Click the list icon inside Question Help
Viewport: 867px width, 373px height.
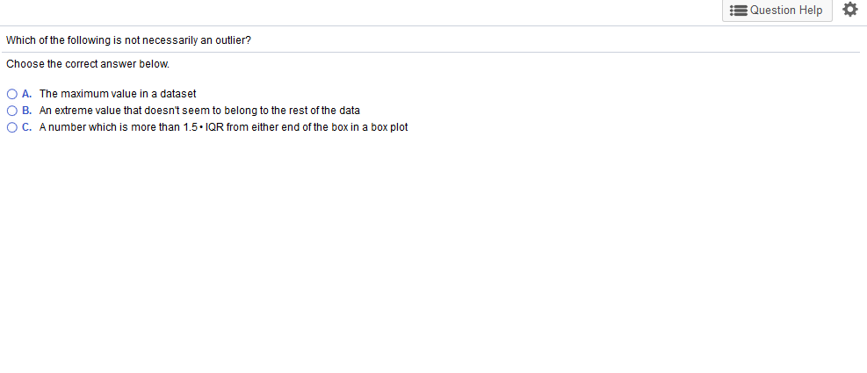[739, 11]
